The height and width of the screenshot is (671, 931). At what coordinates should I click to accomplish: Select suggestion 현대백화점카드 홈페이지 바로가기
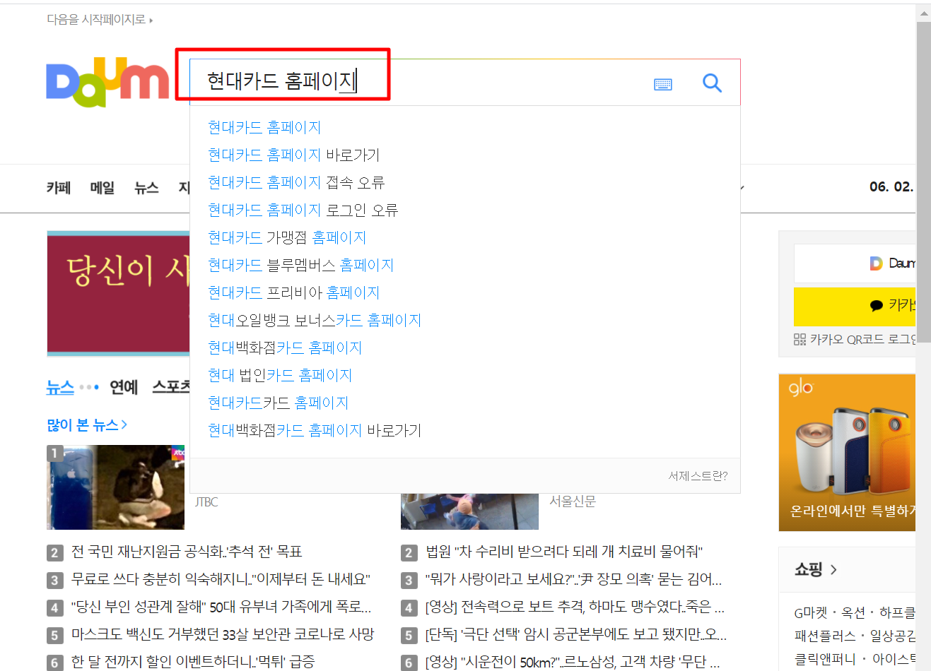tap(315, 430)
